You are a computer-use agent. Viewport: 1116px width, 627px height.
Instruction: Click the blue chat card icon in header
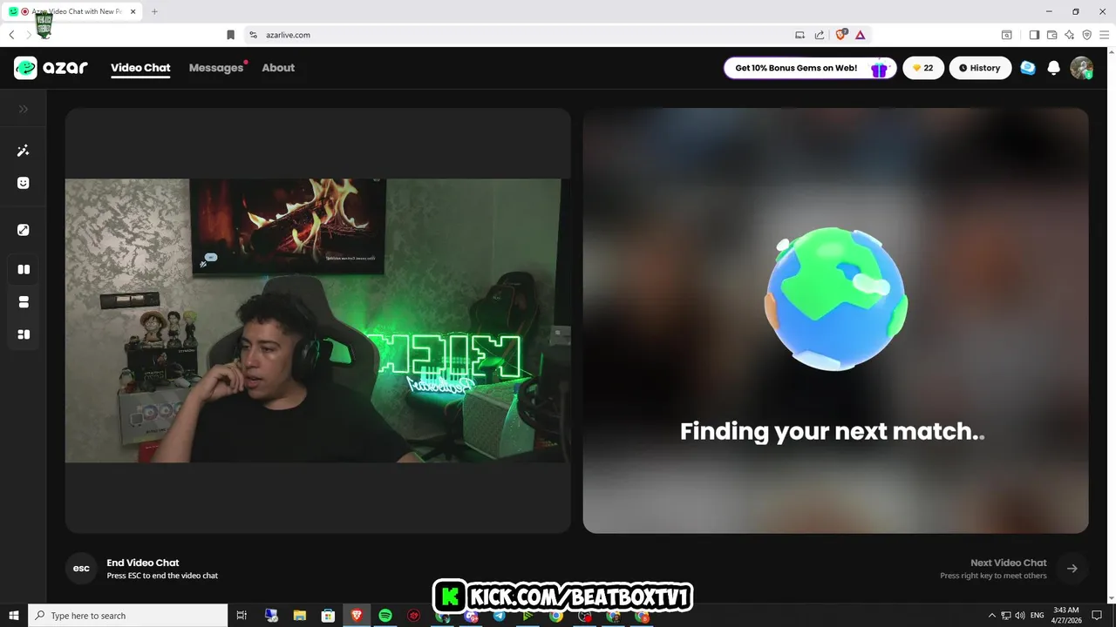[1028, 68]
